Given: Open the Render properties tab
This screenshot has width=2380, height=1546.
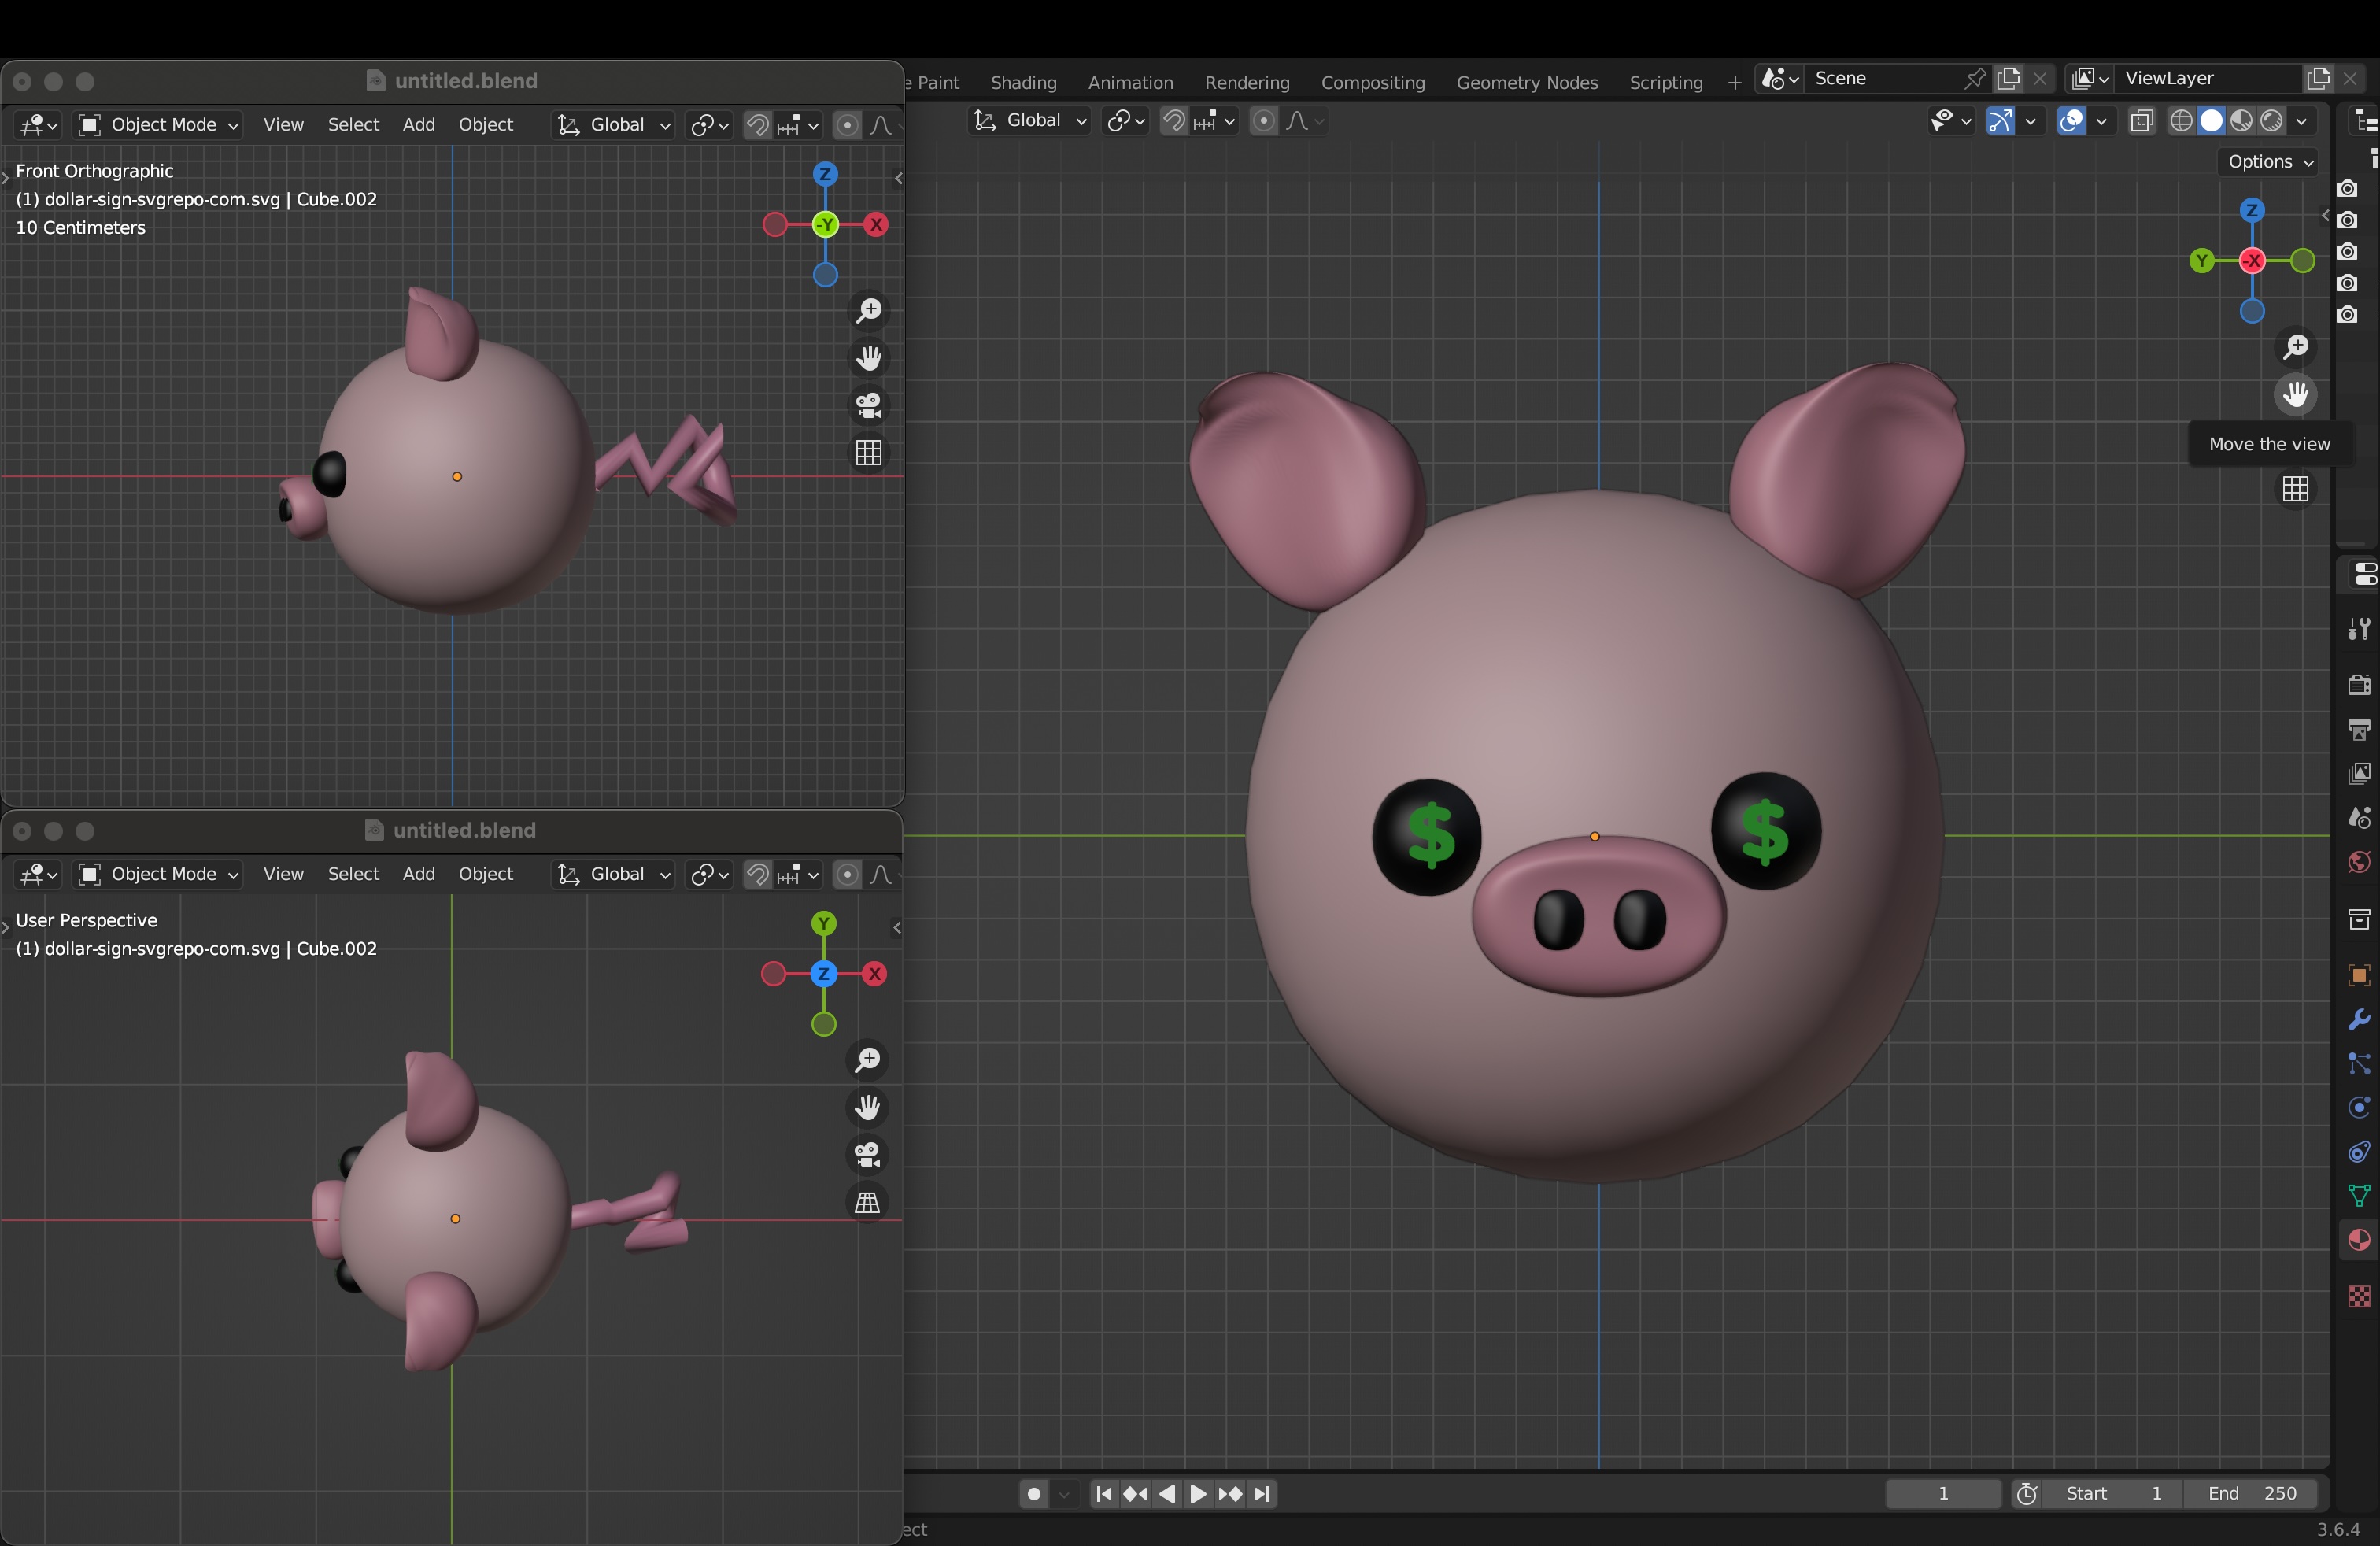Looking at the screenshot, I should coord(2358,685).
